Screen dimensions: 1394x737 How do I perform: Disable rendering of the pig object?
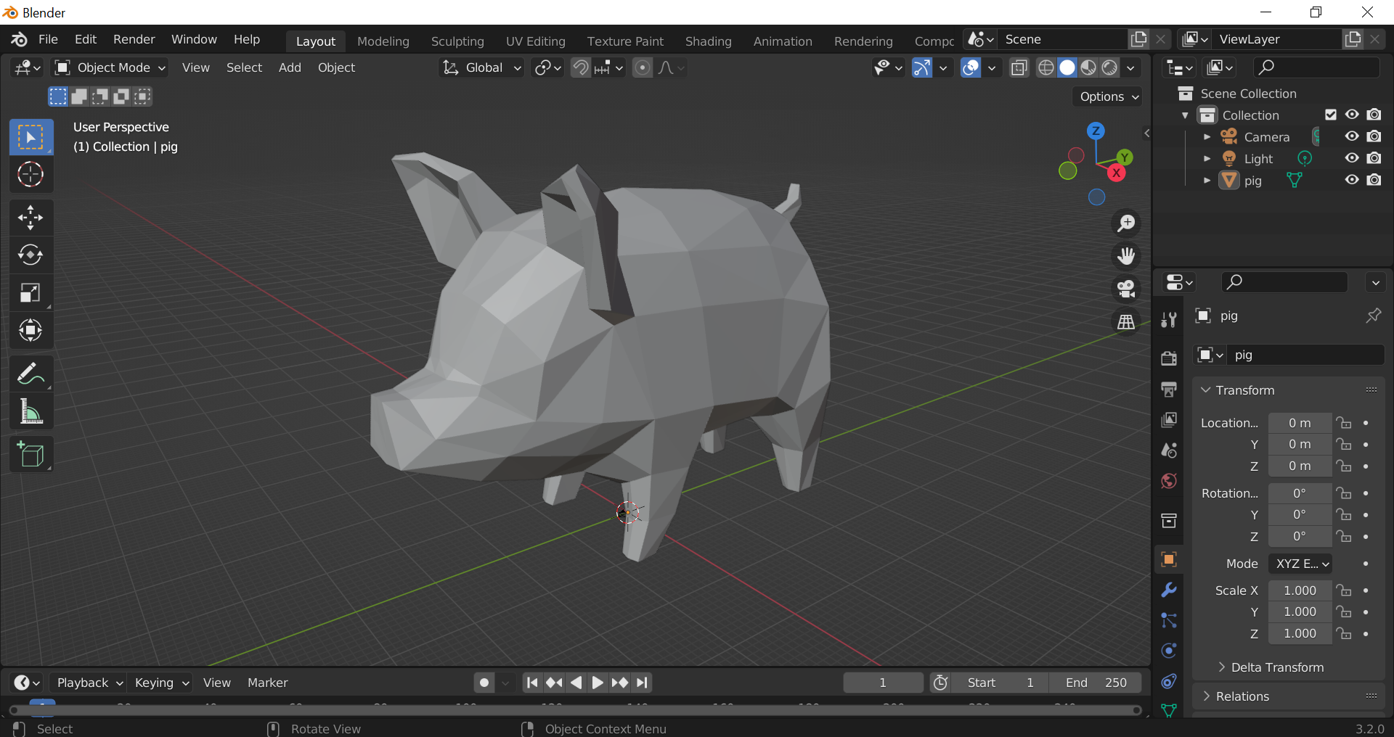point(1374,180)
